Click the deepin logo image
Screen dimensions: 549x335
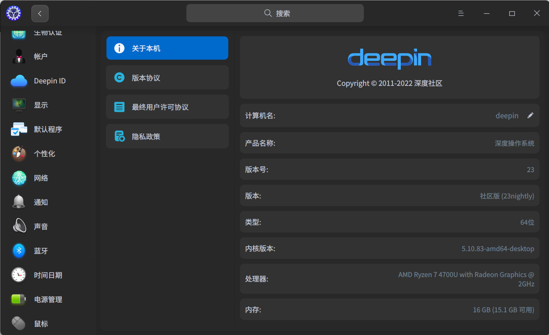pos(389,59)
